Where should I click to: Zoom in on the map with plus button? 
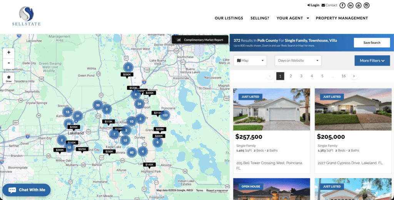(9, 53)
